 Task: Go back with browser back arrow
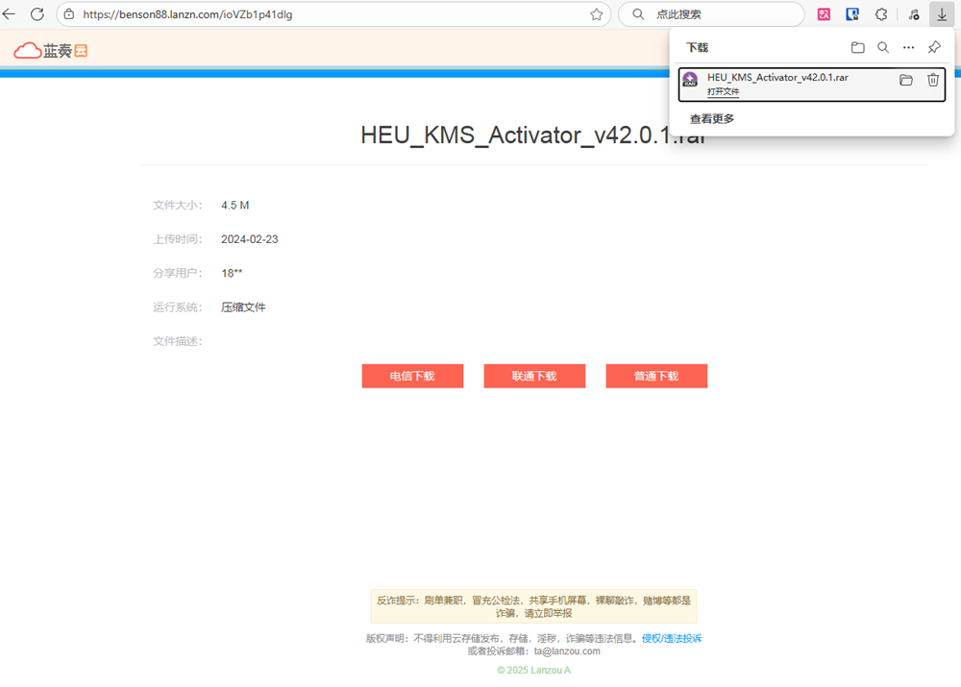click(x=10, y=14)
